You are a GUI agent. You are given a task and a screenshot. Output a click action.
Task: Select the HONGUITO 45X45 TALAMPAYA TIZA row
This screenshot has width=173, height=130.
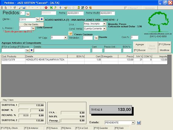pyautogui.click(x=85, y=60)
